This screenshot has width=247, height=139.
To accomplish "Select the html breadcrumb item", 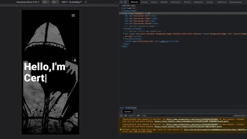I will point(122,108).
